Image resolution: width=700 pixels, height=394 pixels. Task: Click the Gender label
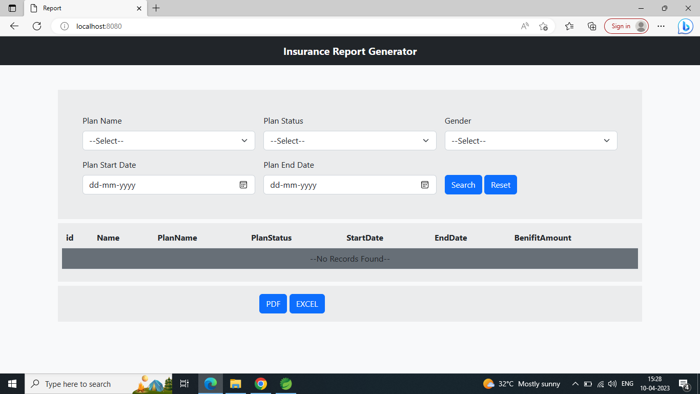click(x=458, y=121)
